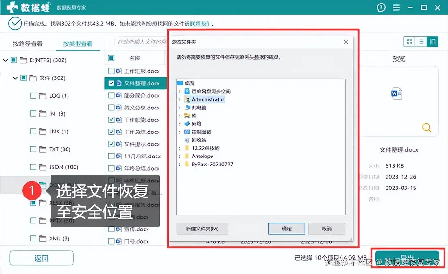Select 百度网盘同步空间 in folder tree
Viewport: 448px width, 274px height.
tap(211, 91)
